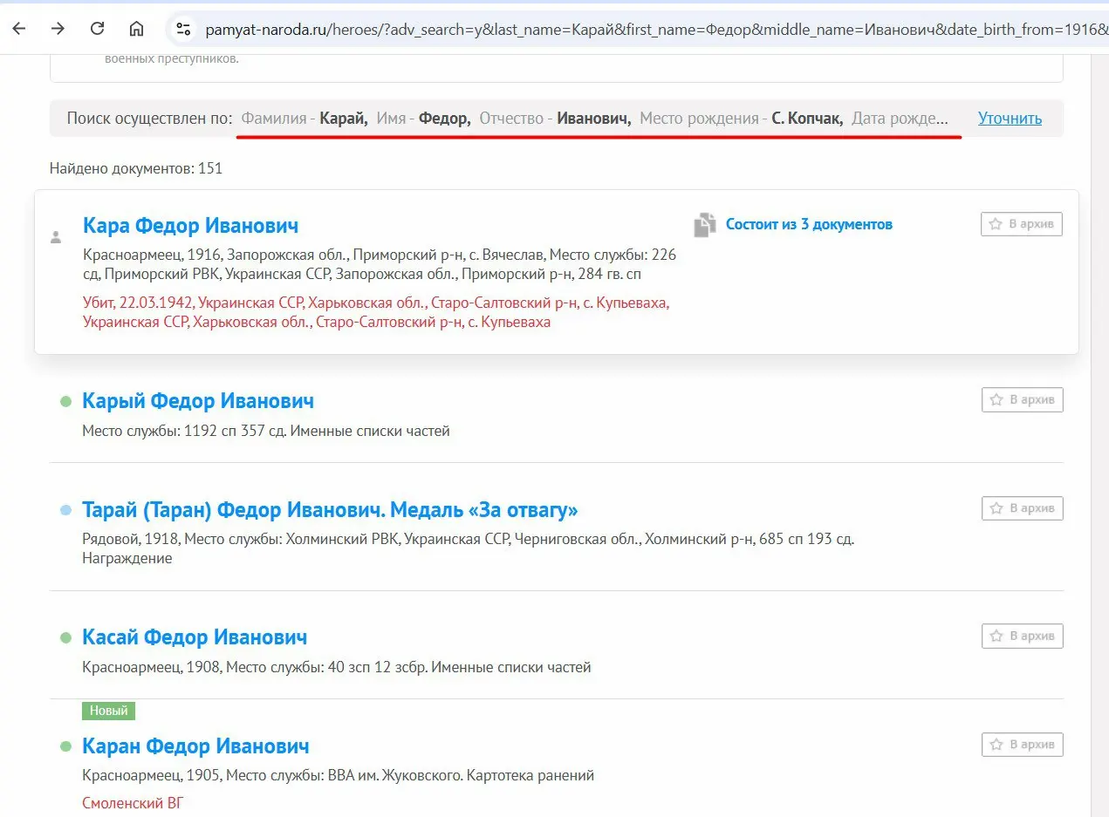Click search parameter Имя - Федор

pos(424,119)
